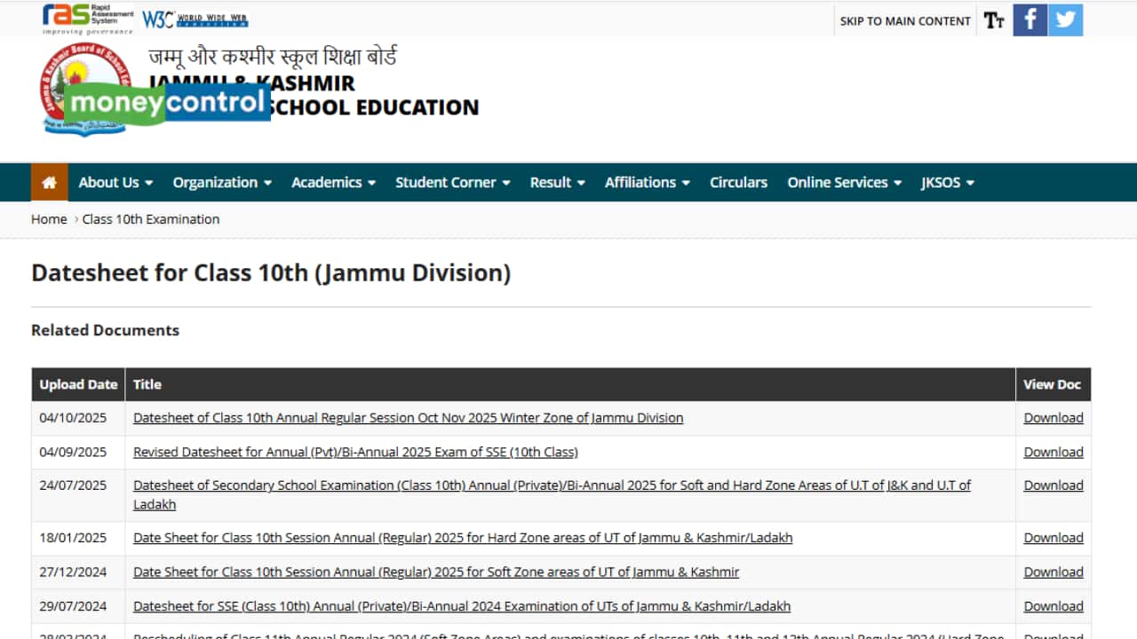Select the home icon in the navigation bar

pyautogui.click(x=49, y=182)
